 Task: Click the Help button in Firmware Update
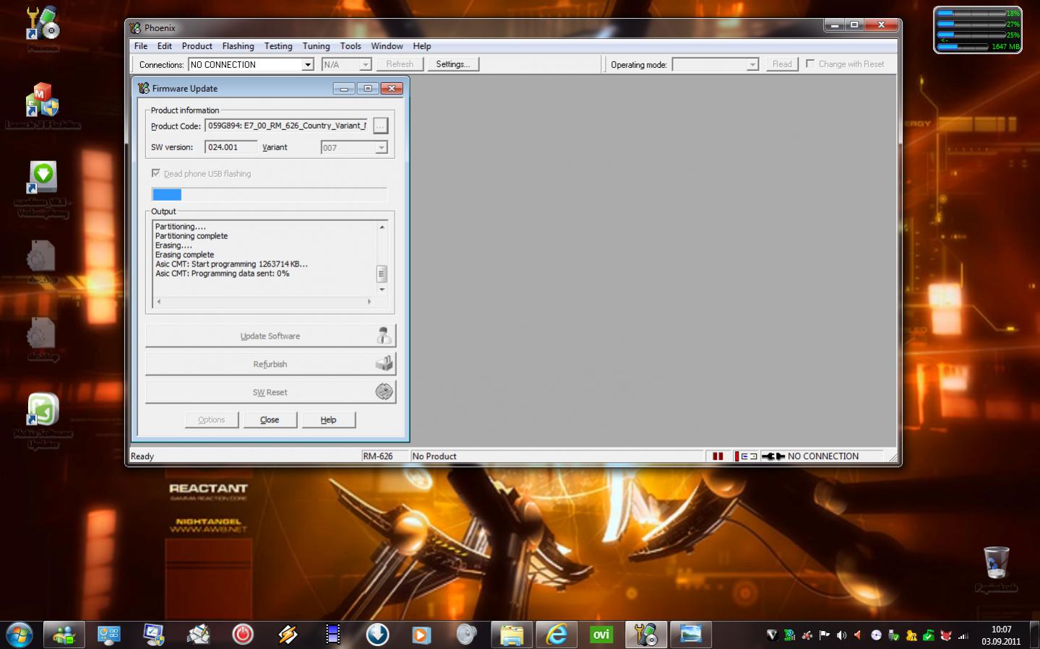[328, 420]
